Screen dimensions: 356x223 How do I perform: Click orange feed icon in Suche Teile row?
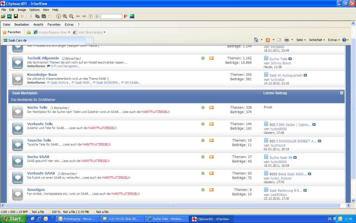[211, 107]
